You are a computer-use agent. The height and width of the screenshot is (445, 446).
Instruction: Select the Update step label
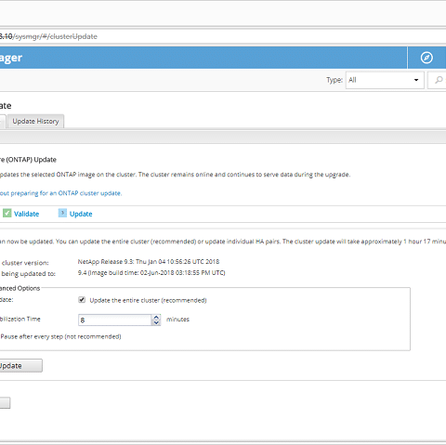(x=81, y=214)
